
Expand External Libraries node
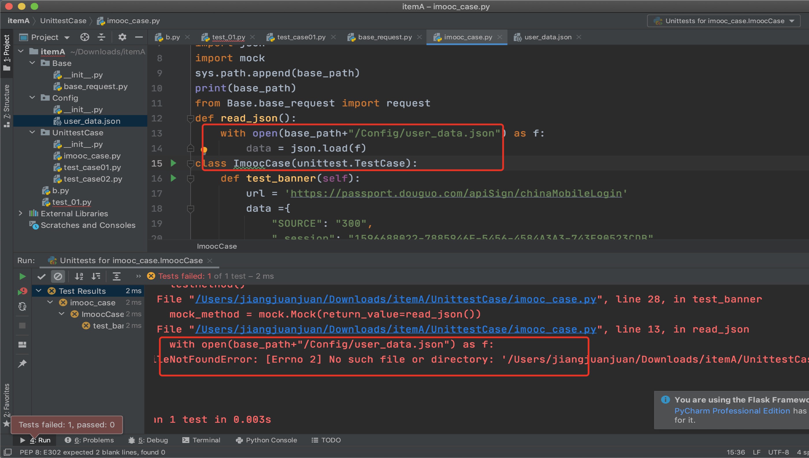pos(21,213)
